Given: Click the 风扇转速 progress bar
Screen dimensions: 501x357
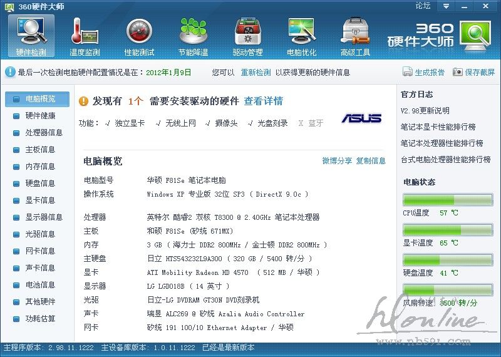Looking at the screenshot, I should pyautogui.click(x=448, y=290).
